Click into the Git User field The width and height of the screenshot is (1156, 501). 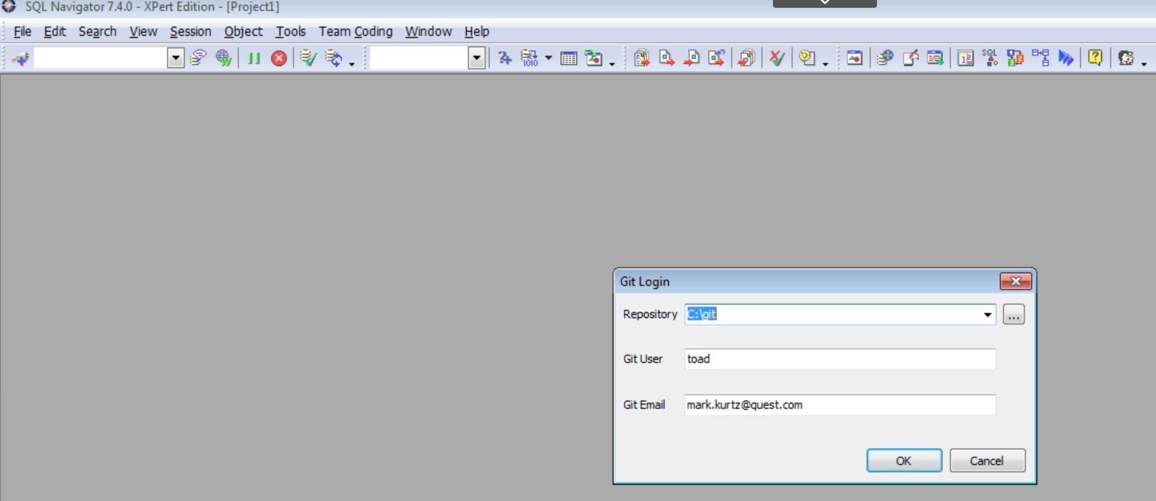pos(840,359)
